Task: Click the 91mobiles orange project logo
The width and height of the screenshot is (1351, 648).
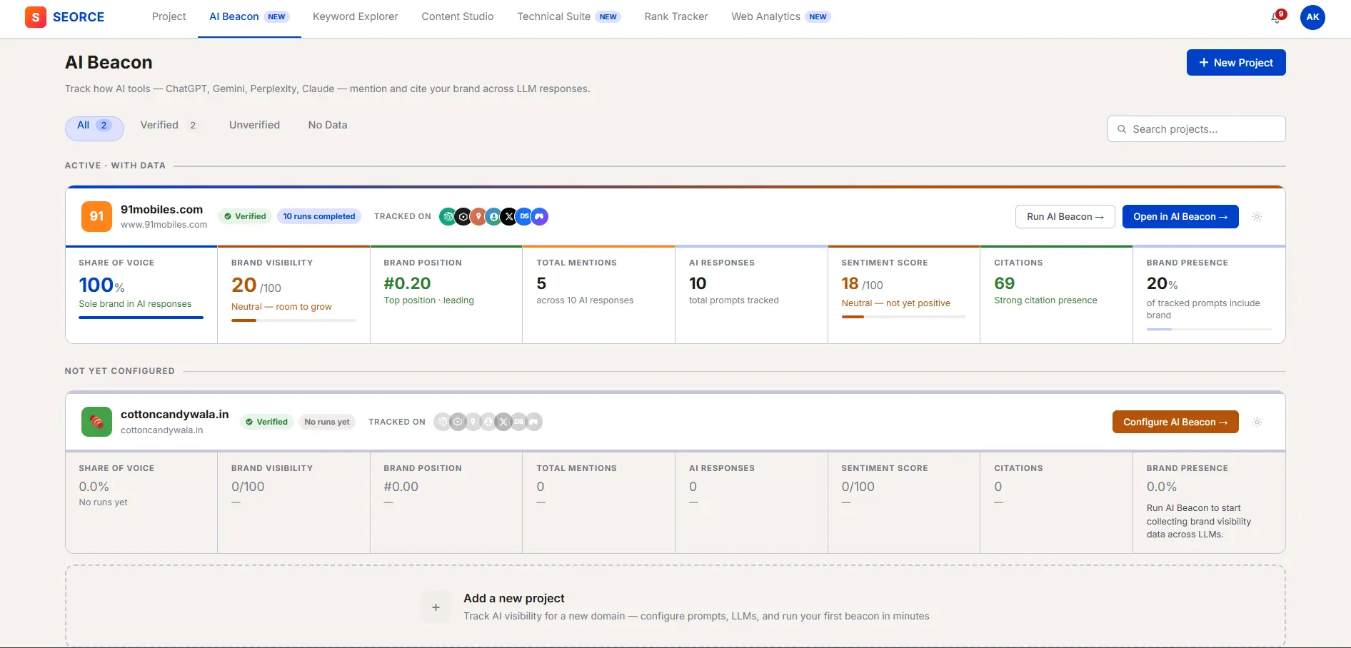Action: tap(97, 216)
